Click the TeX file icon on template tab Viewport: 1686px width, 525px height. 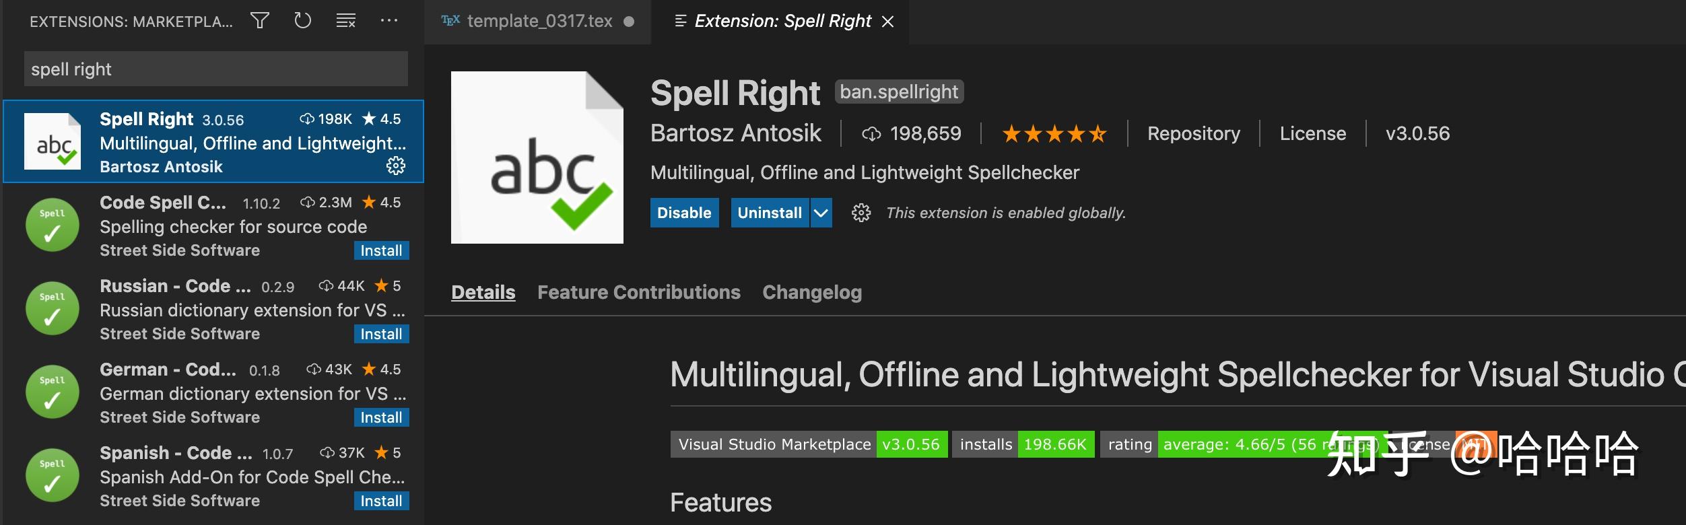coord(450,21)
